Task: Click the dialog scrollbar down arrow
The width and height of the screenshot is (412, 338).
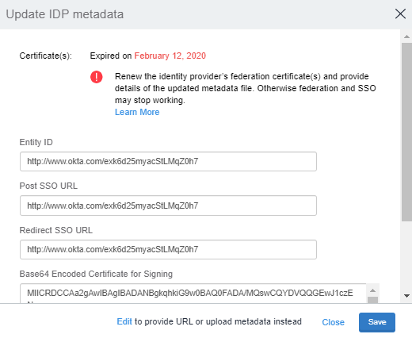Action: (406, 296)
